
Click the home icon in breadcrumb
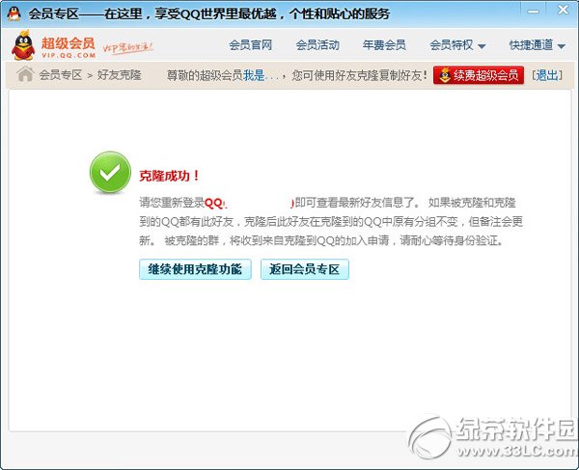pyautogui.click(x=25, y=74)
